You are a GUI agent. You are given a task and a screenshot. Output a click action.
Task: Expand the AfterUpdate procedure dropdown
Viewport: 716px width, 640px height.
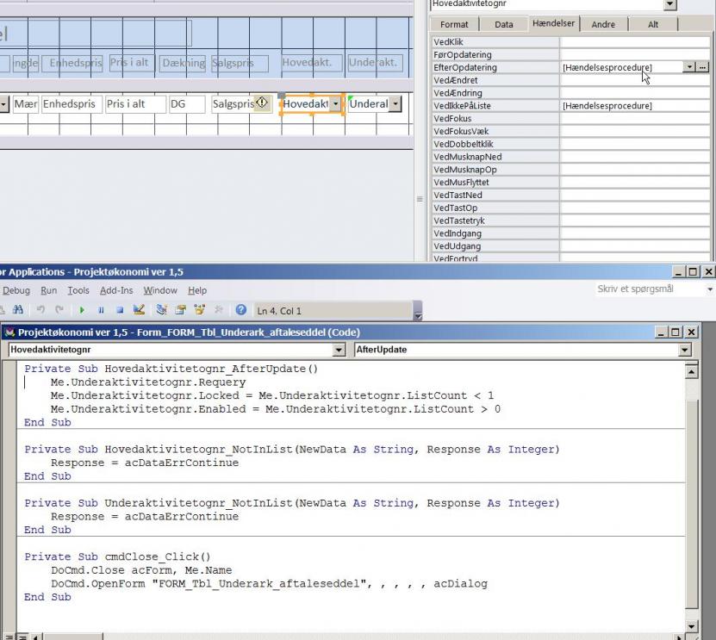point(686,350)
